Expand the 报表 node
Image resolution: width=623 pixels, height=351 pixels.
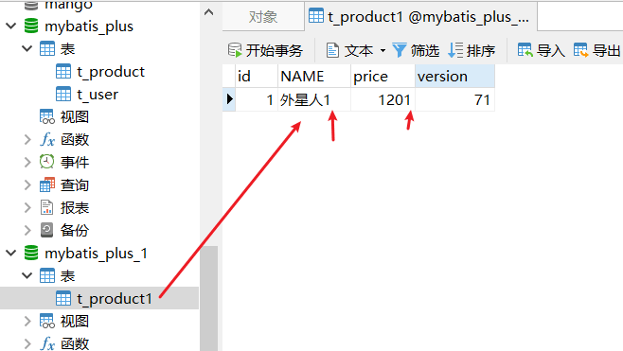27,207
